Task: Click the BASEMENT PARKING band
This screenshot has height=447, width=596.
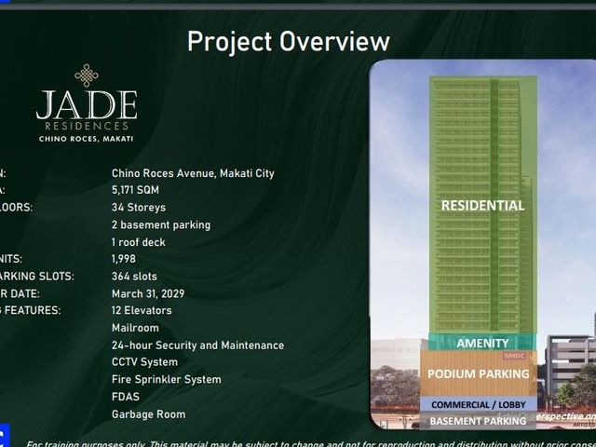Action: click(478, 421)
